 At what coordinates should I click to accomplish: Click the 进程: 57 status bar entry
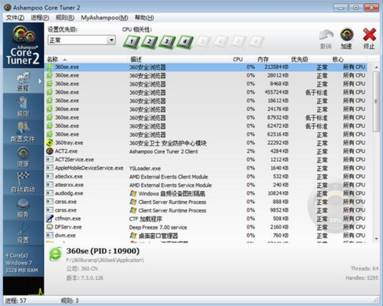tap(16, 301)
